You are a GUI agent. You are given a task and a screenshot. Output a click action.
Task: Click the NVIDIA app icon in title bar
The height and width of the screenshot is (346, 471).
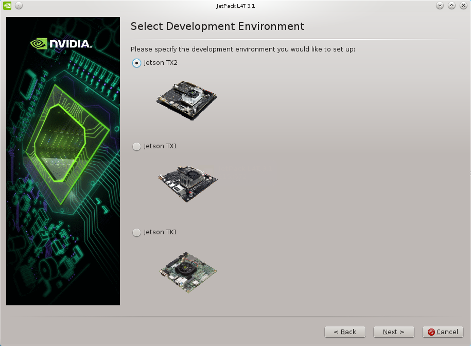click(x=7, y=6)
